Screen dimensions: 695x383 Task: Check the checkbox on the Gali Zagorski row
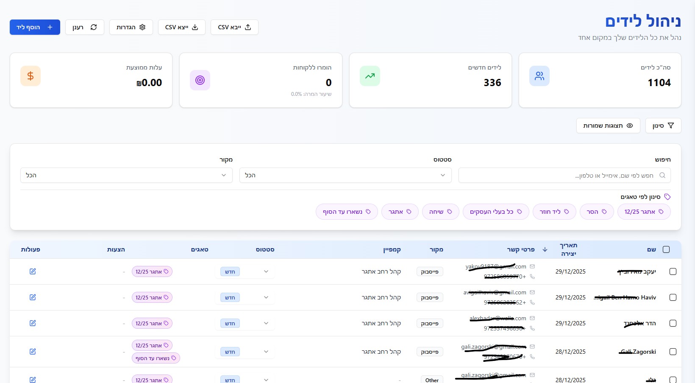(673, 352)
